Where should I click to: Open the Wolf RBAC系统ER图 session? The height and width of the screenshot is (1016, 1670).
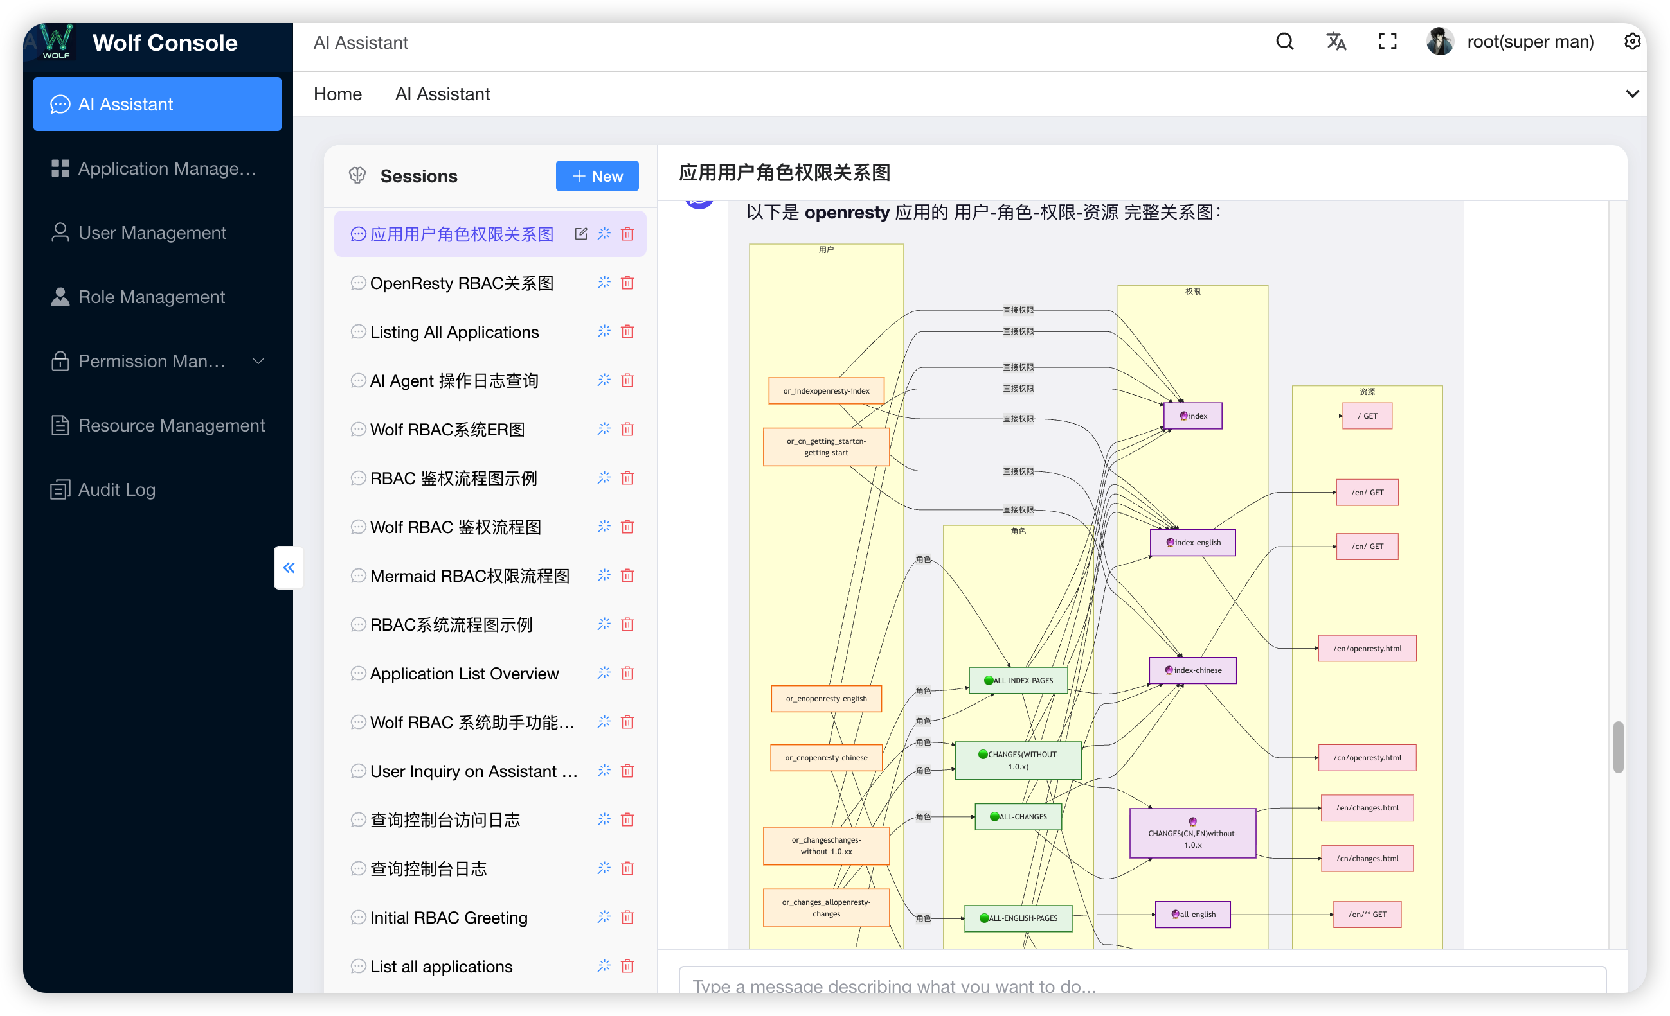[x=490, y=430]
